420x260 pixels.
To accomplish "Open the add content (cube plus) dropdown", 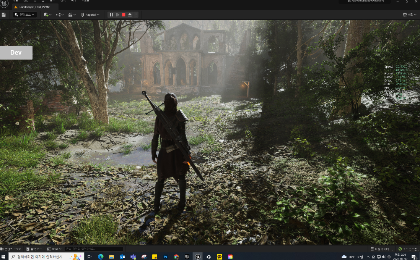I will [47, 15].
